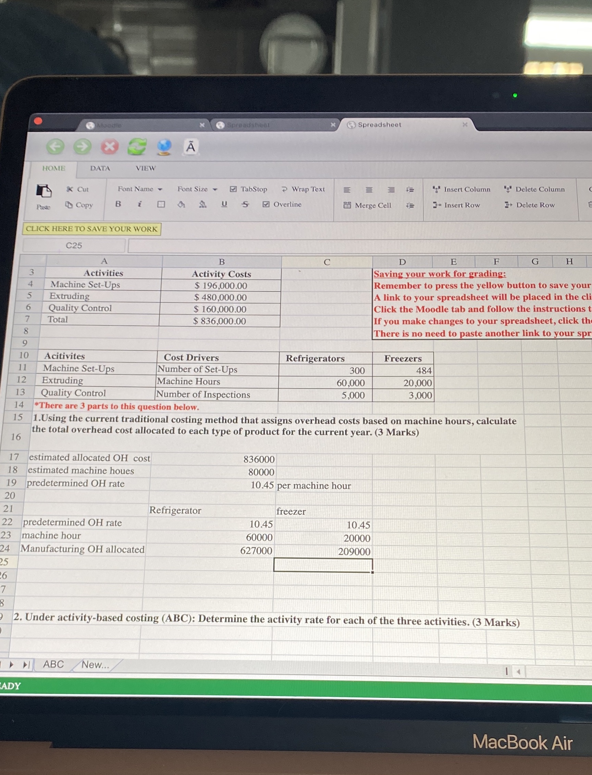This screenshot has width=592, height=775.
Task: Toggle the TabStop checkbox
Action: point(233,189)
